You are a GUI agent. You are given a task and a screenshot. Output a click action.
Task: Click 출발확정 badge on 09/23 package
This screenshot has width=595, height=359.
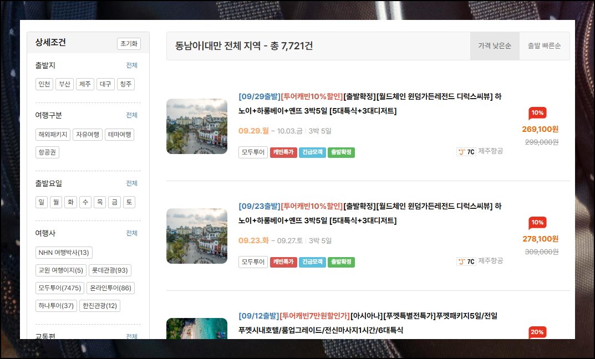[341, 262]
